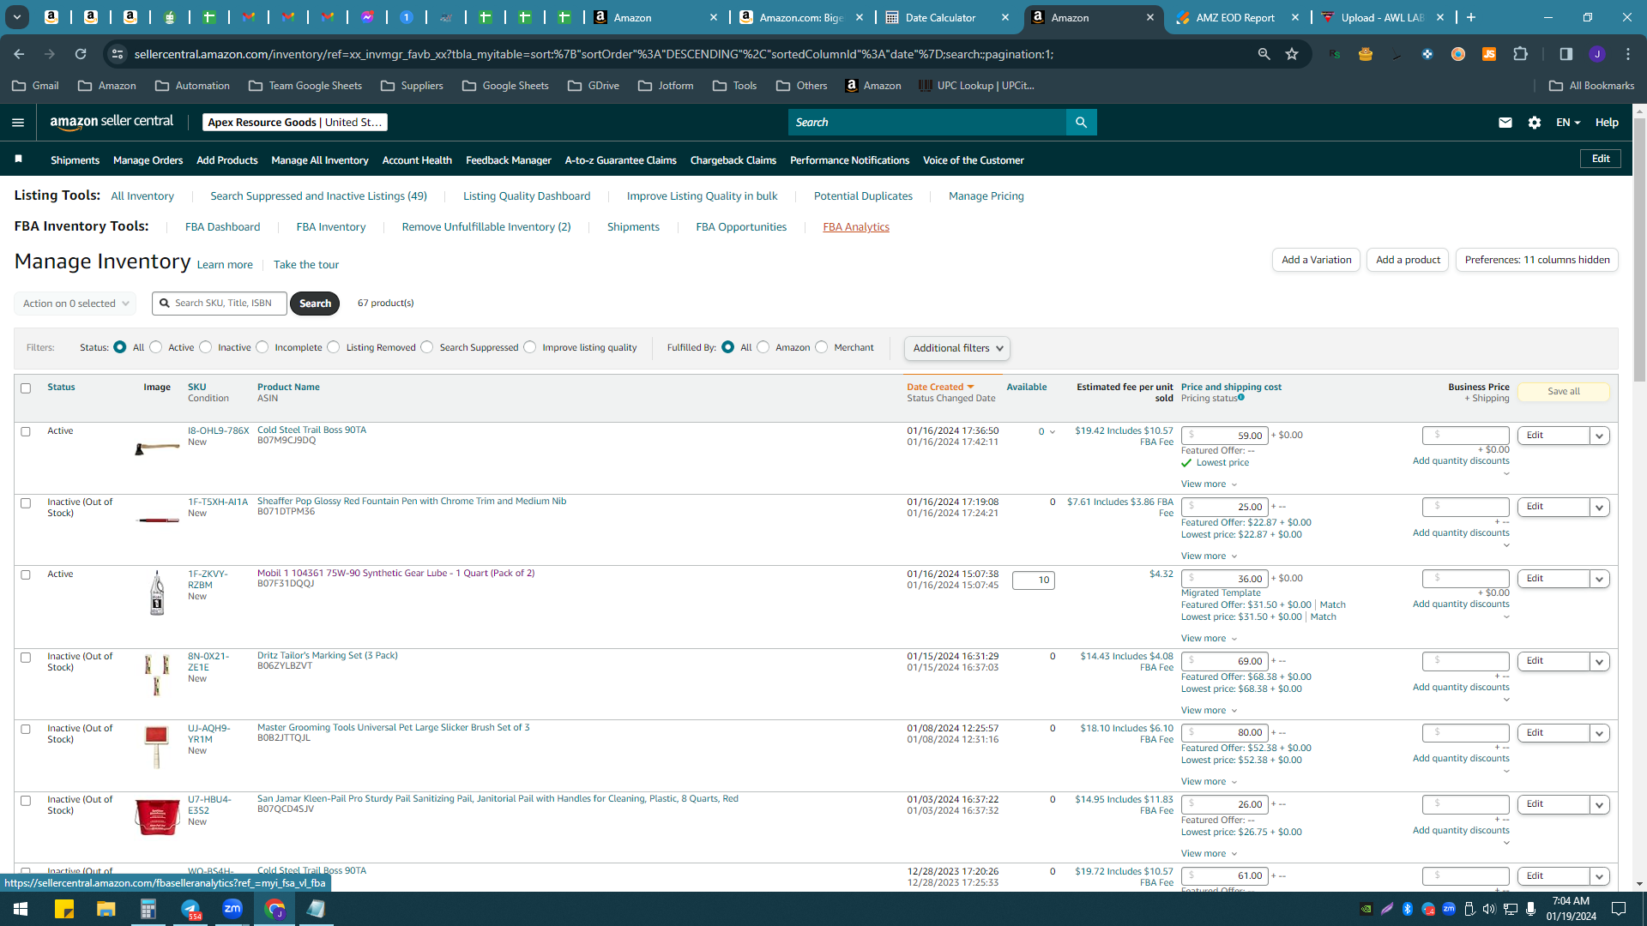
Task: Open the FBA Analytics link
Action: click(x=855, y=227)
